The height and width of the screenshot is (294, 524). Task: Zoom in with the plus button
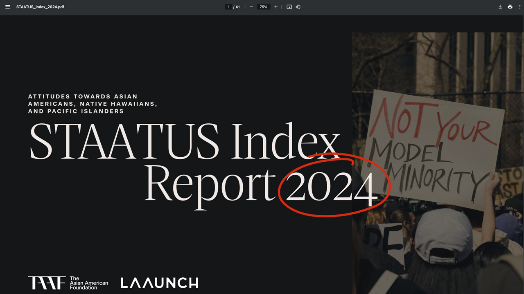click(276, 7)
